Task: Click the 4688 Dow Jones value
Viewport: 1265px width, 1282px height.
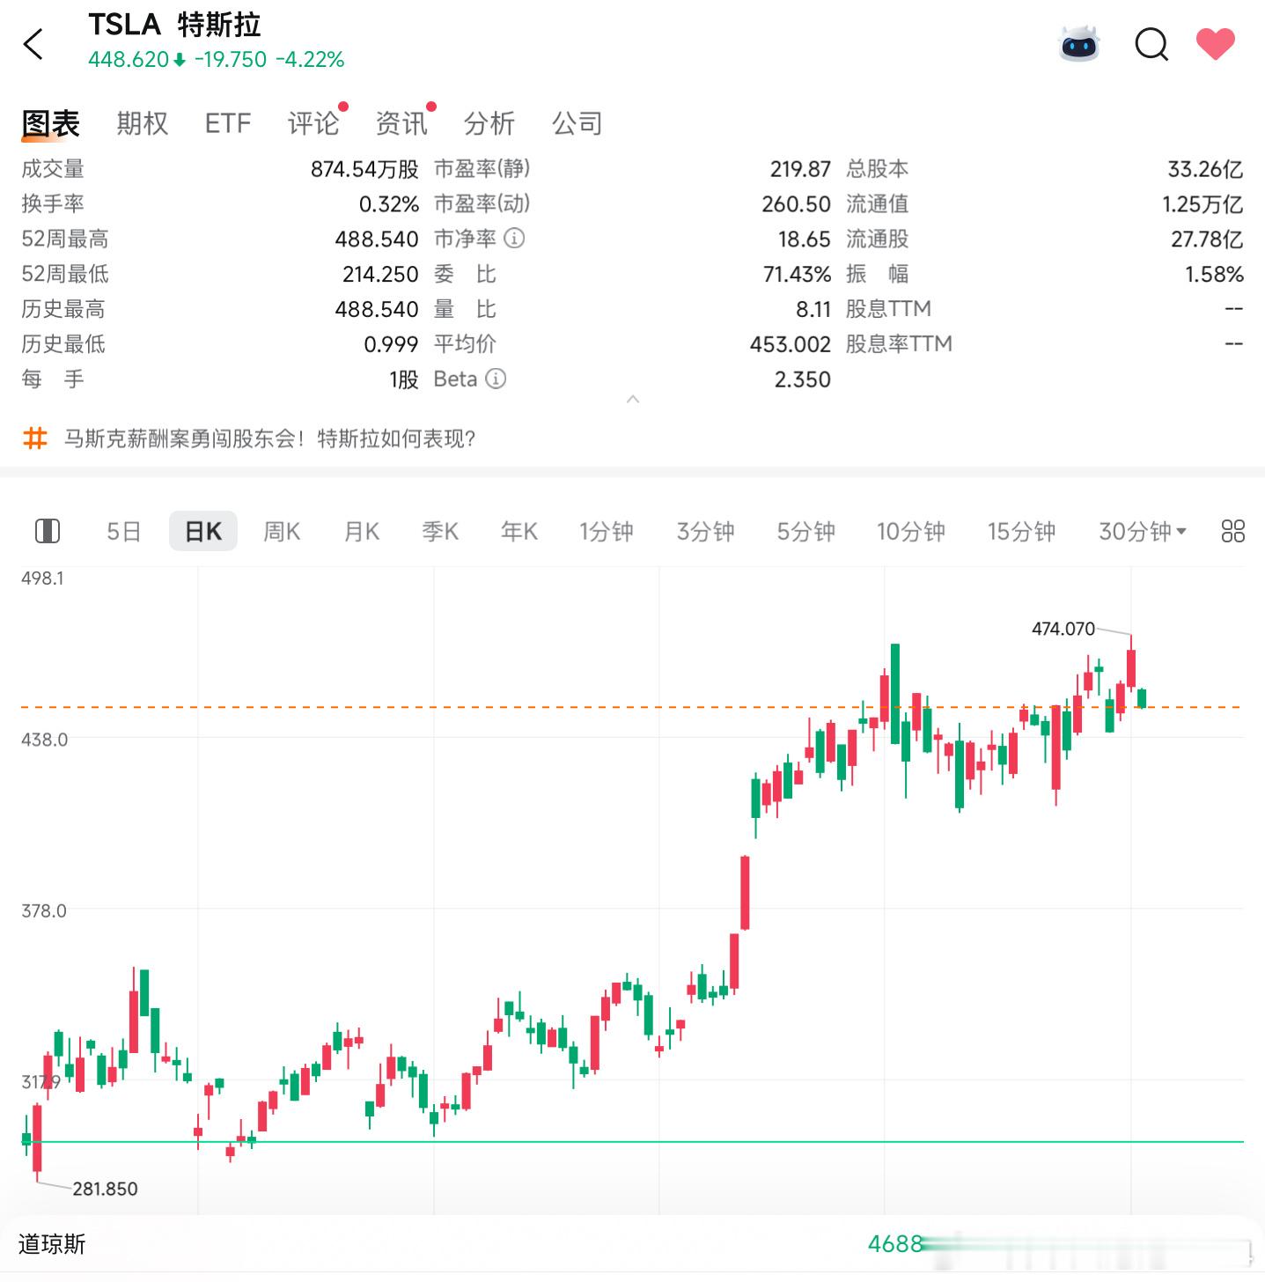Action: (x=894, y=1244)
